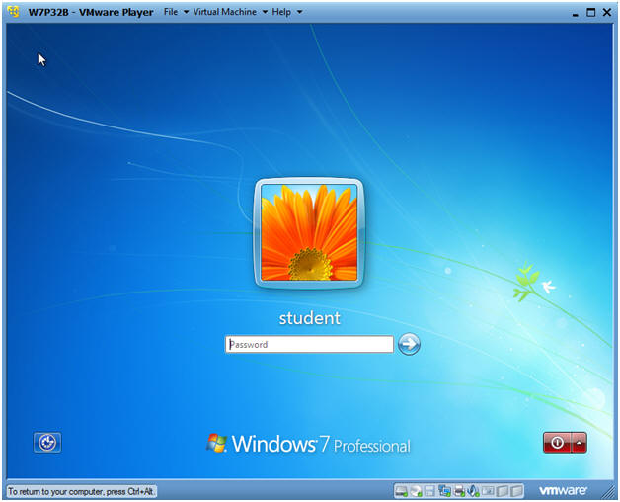This screenshot has width=620, height=502.
Task: Focus the Password input field
Action: tap(309, 344)
